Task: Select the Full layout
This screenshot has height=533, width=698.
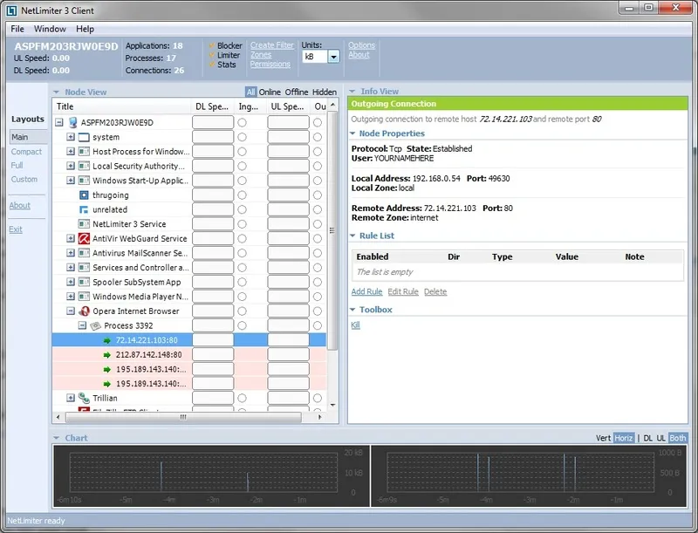Action: pyautogui.click(x=17, y=166)
